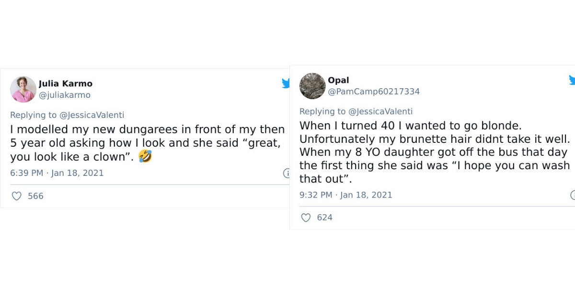575x301 pixels.
Task: Click the 624 like count on Opal's tweet
Action: click(x=325, y=218)
